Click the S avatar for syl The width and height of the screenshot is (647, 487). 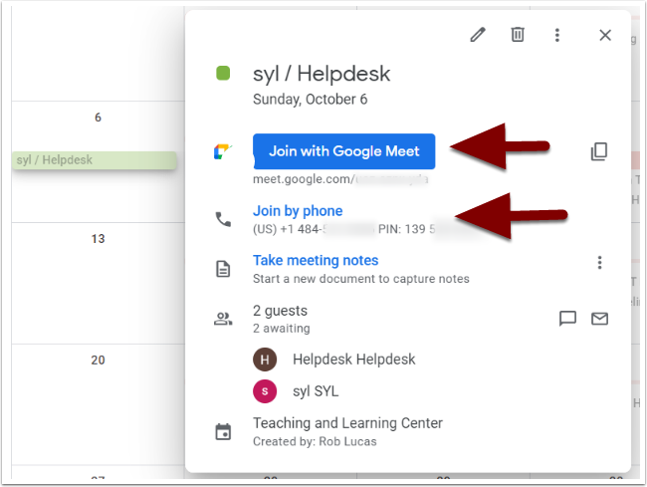pos(265,391)
